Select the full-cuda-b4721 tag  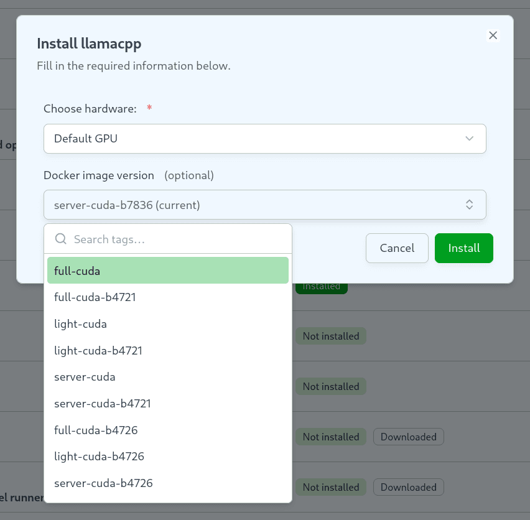(168, 297)
